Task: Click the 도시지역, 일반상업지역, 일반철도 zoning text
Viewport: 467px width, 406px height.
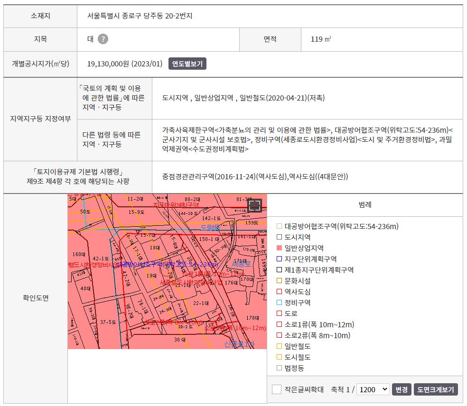Action: [243, 98]
